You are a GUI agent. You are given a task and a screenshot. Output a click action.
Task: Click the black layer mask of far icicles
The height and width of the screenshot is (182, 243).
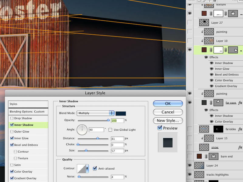click(218, 129)
